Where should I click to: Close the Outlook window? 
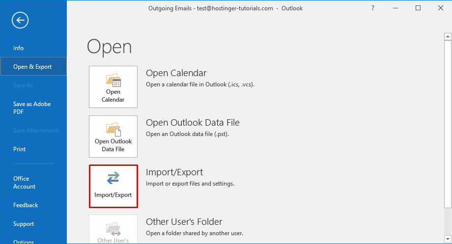pos(441,8)
